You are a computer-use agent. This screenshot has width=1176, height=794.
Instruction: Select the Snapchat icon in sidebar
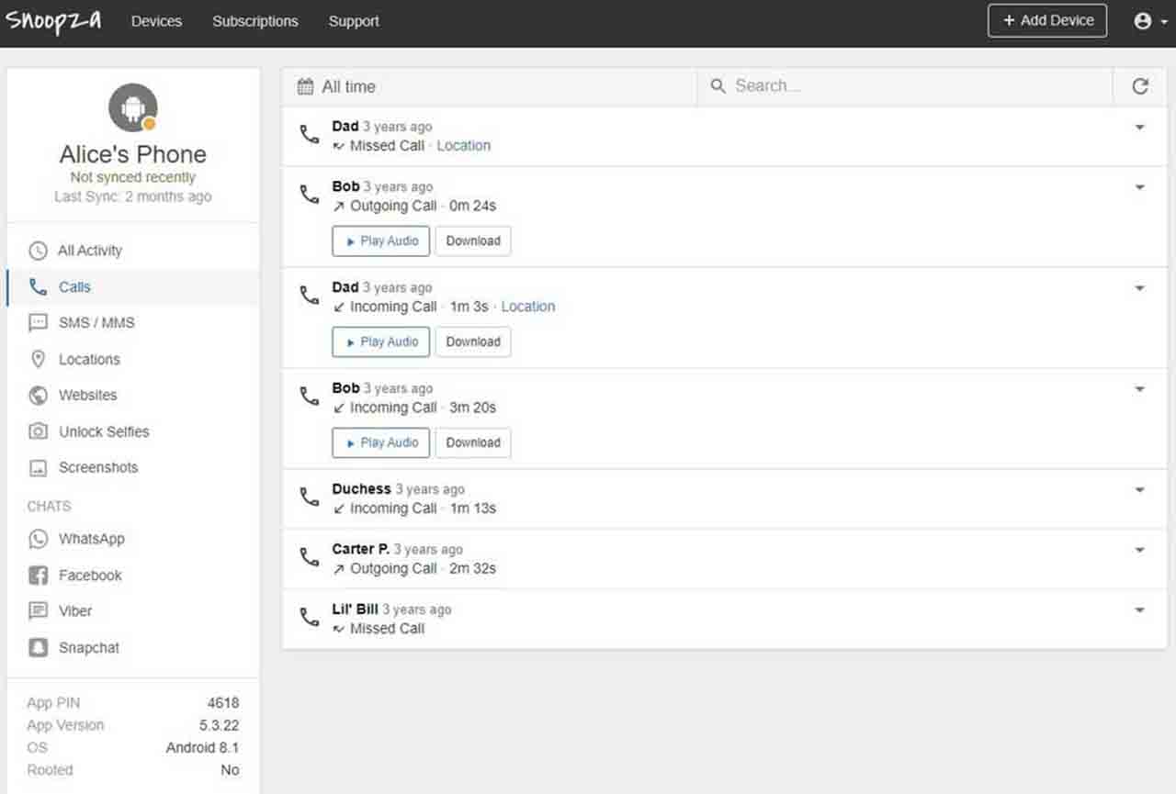38,648
